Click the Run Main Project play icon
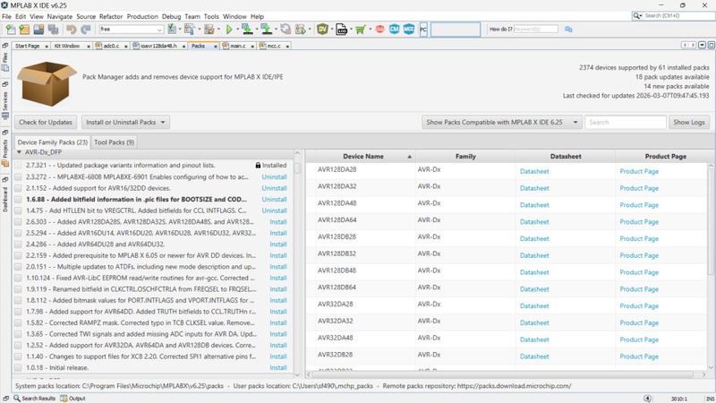The image size is (716, 403). click(x=230, y=30)
